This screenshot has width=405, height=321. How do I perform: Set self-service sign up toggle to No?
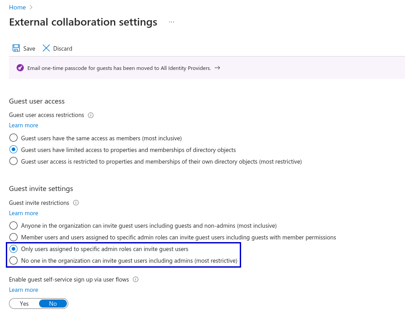pos(53,304)
